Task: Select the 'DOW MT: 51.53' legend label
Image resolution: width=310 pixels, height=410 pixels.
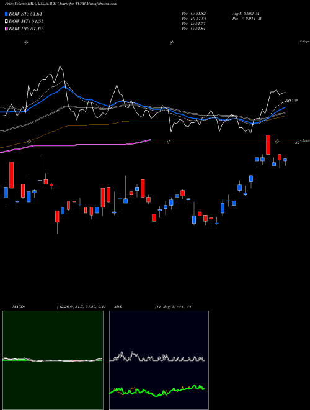Action: point(26,22)
